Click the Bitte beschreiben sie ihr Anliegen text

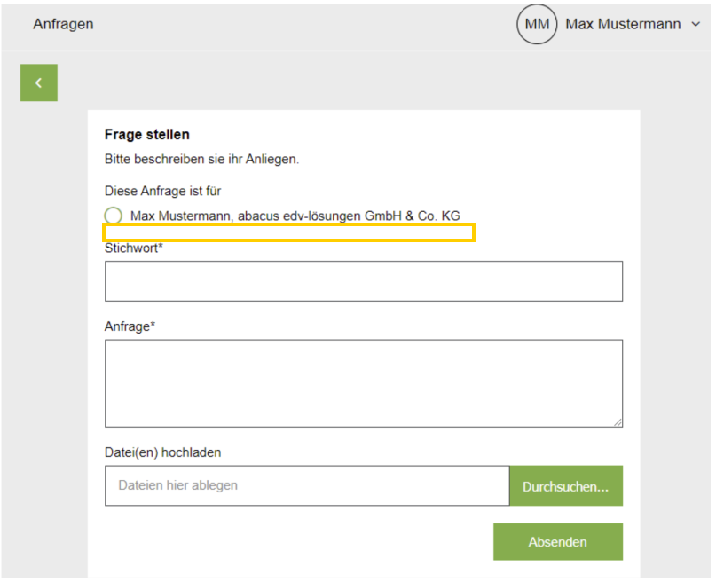coord(201,160)
